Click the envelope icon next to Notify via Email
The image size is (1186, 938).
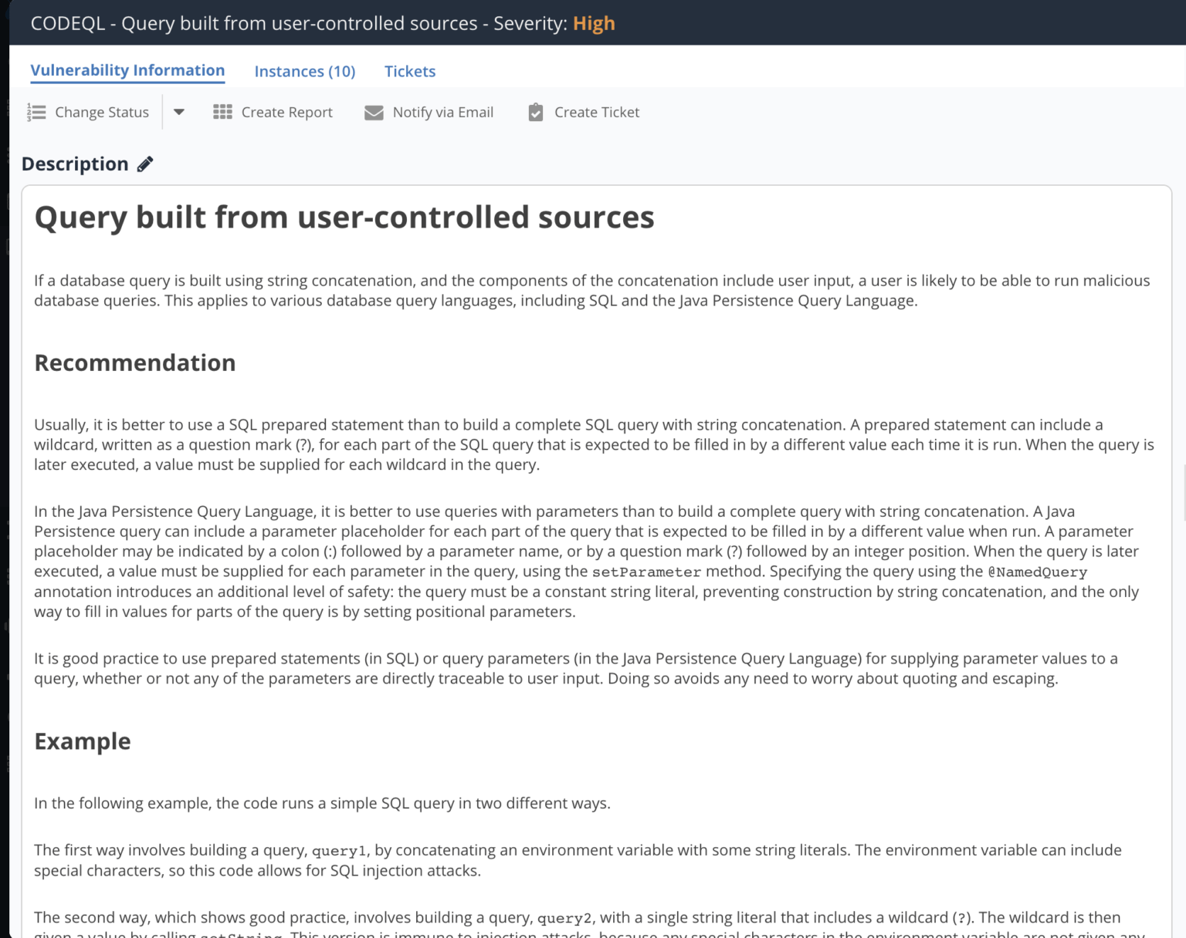[373, 113]
